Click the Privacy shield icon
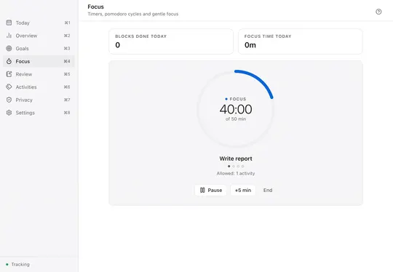 (9, 100)
